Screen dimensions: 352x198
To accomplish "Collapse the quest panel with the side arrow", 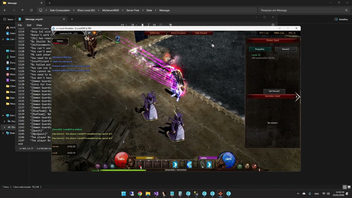I will tap(298, 97).
